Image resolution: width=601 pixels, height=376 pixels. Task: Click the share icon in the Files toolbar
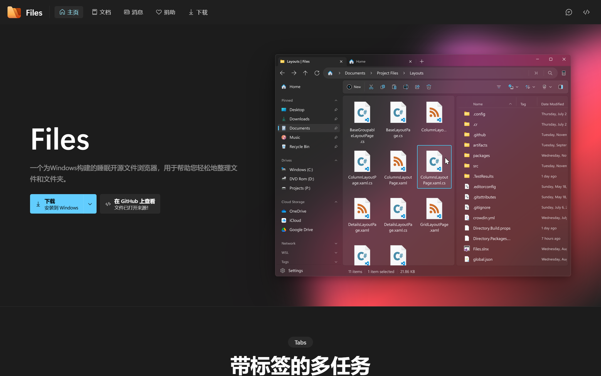[x=417, y=87]
